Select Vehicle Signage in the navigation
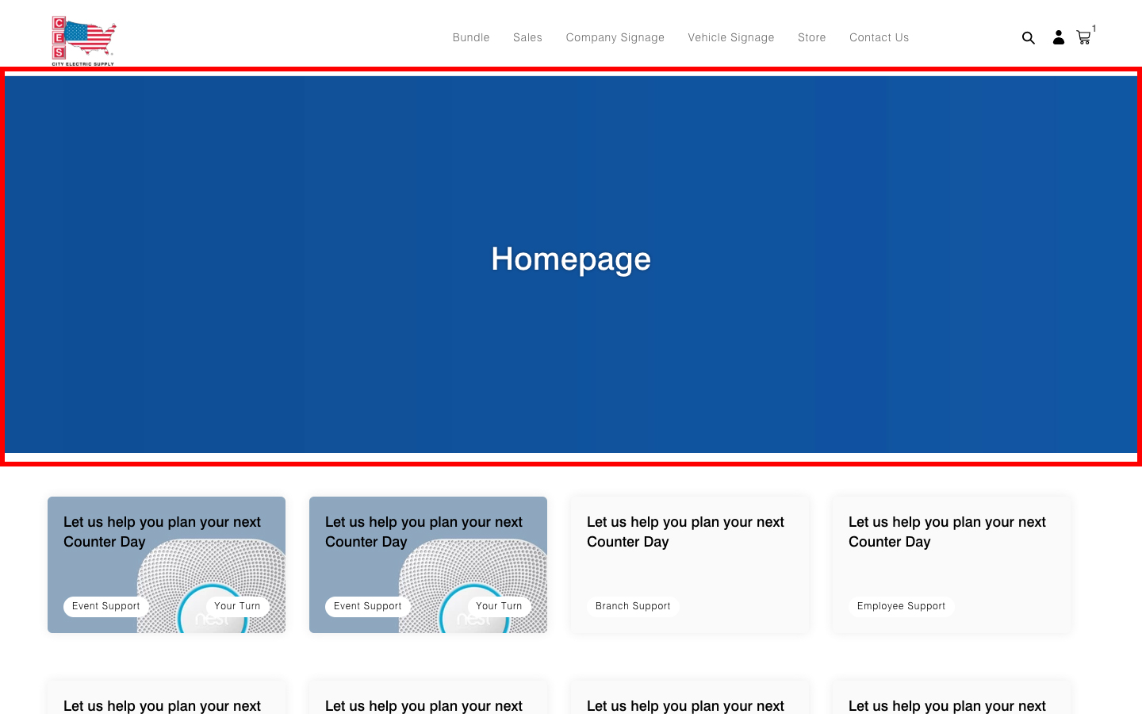Image resolution: width=1142 pixels, height=714 pixels. (x=730, y=38)
